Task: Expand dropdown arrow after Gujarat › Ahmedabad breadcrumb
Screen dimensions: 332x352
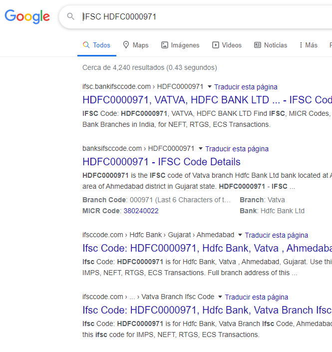Action: tap(240, 235)
